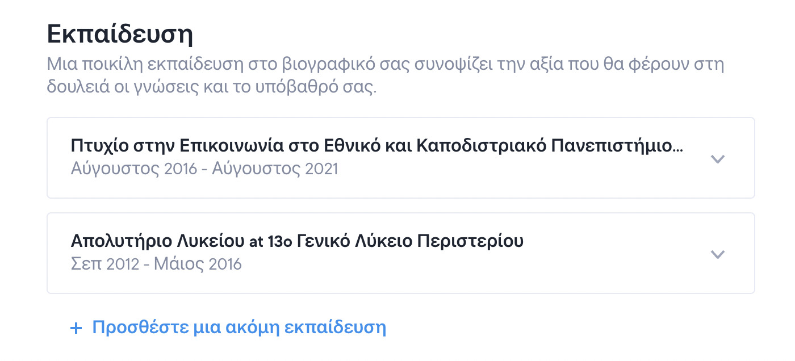The height and width of the screenshot is (361, 795).
Task: Click the Μάιος 2016 end date
Action: tap(198, 264)
